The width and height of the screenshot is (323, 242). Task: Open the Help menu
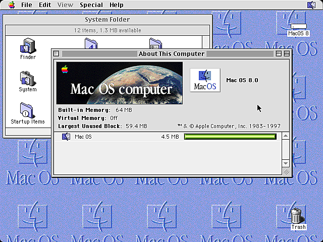pyautogui.click(x=117, y=5)
